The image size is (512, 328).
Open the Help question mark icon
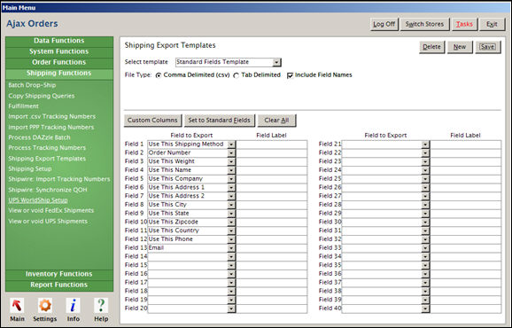click(101, 306)
